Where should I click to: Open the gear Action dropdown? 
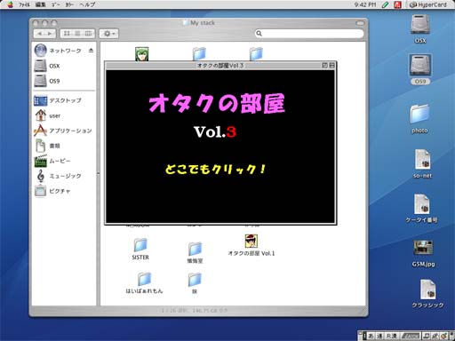(108, 34)
